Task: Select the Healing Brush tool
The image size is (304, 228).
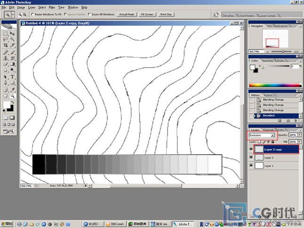Action: pyautogui.click(x=6, y=52)
